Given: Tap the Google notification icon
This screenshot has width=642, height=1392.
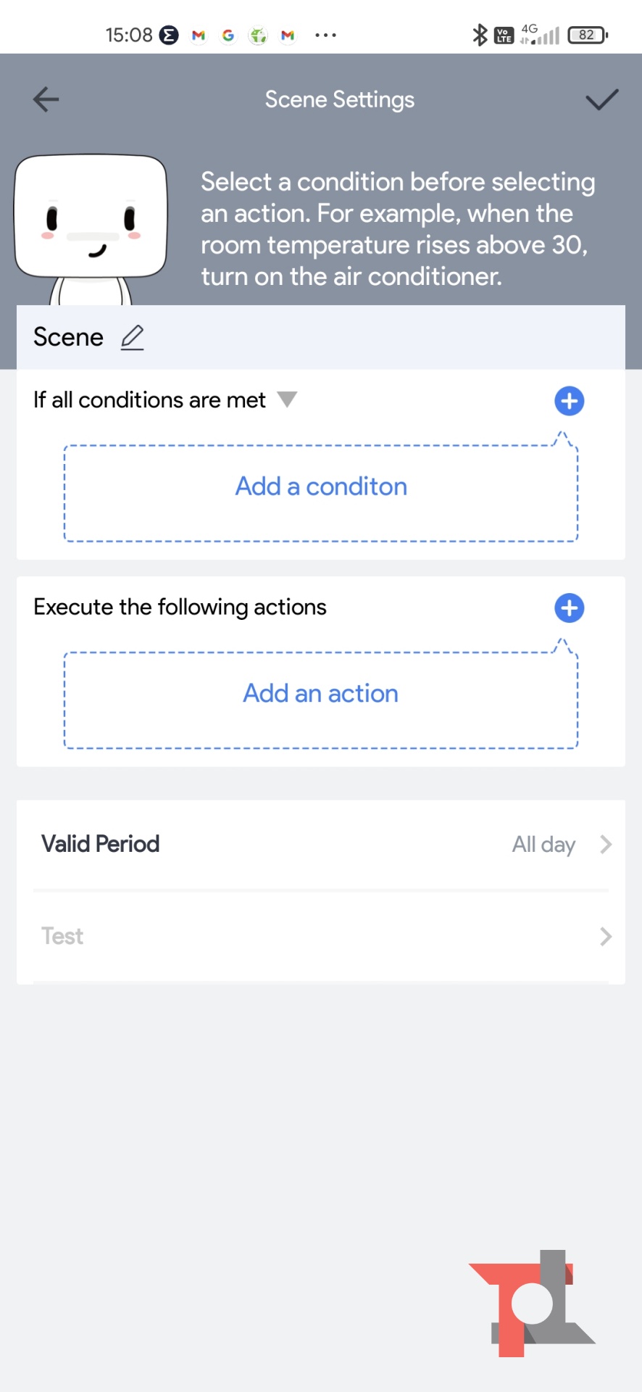Looking at the screenshot, I should (228, 35).
